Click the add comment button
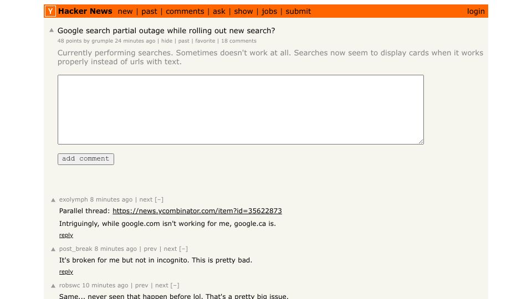 [x=86, y=159]
